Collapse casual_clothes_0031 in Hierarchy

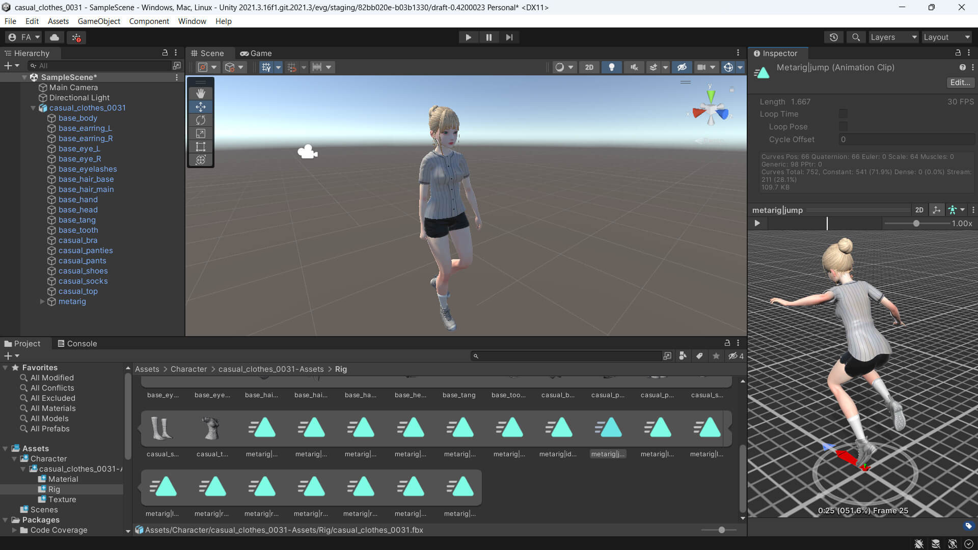pos(33,108)
